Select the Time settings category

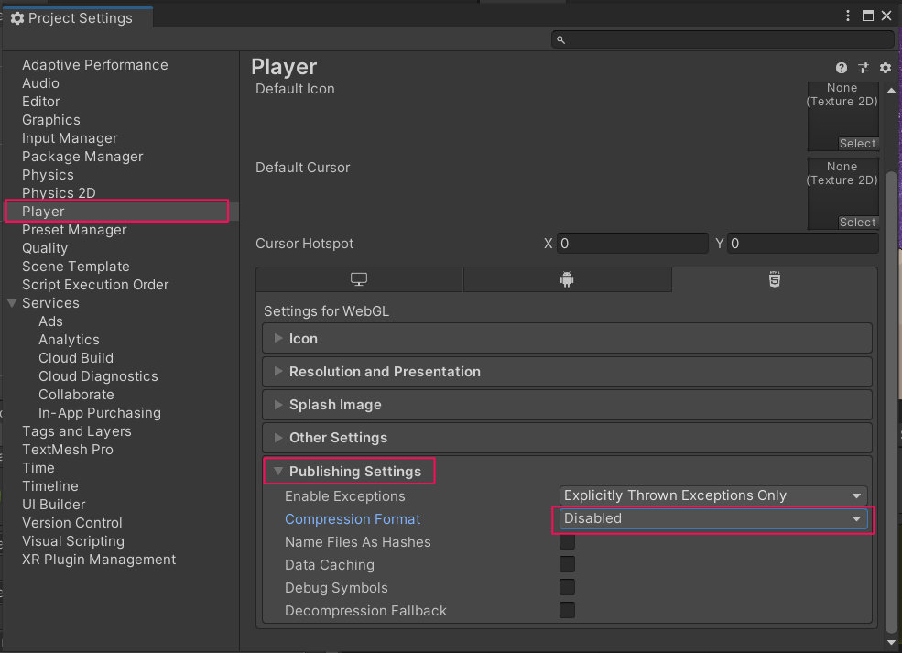38,468
